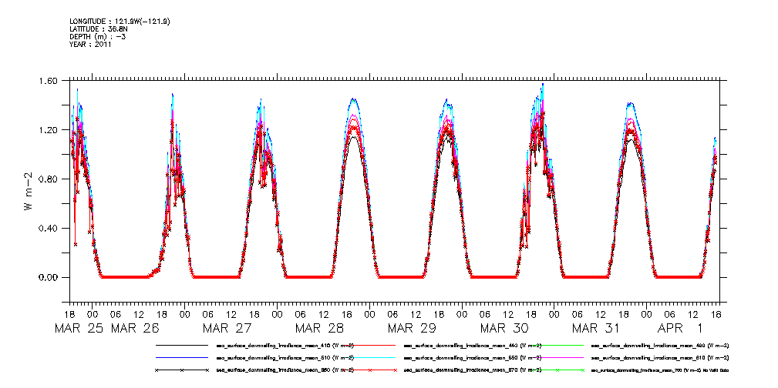778x388 pixels.
Task: Click the MAR 28 date label
Action: 320,328
